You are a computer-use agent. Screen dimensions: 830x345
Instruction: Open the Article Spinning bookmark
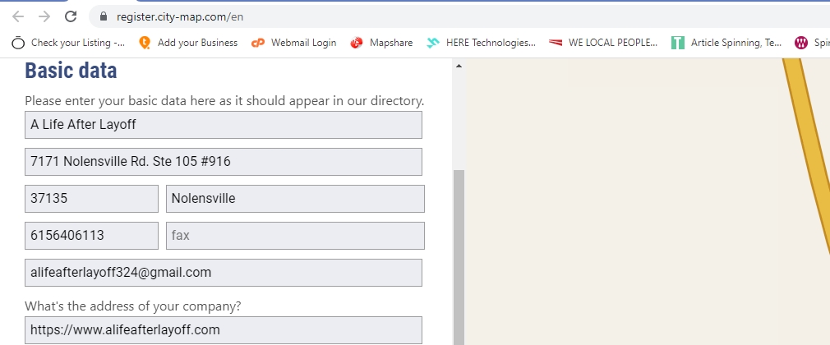pyautogui.click(x=726, y=43)
